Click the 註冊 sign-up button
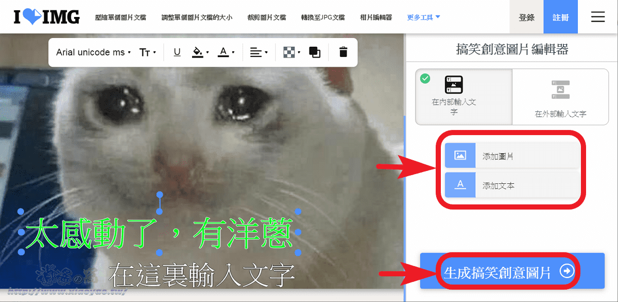The height and width of the screenshot is (302, 618). pyautogui.click(x=560, y=17)
